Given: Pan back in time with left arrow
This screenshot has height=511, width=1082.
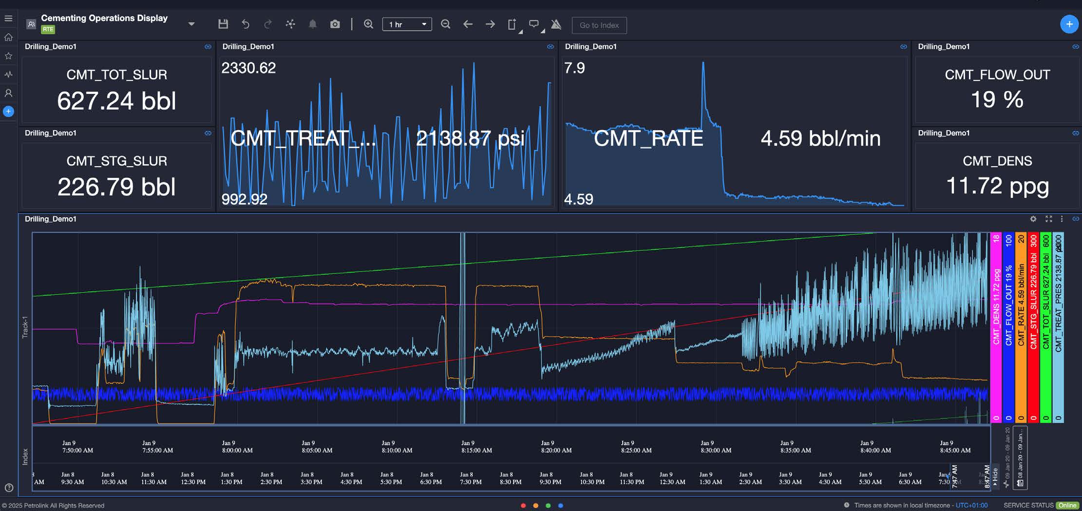Looking at the screenshot, I should click(x=468, y=24).
